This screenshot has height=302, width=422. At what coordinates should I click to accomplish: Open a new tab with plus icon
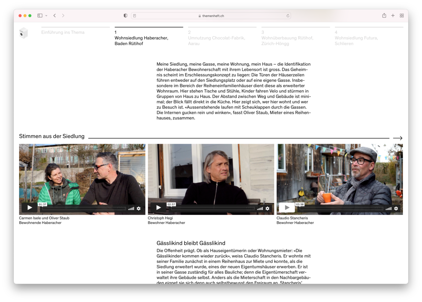point(393,15)
